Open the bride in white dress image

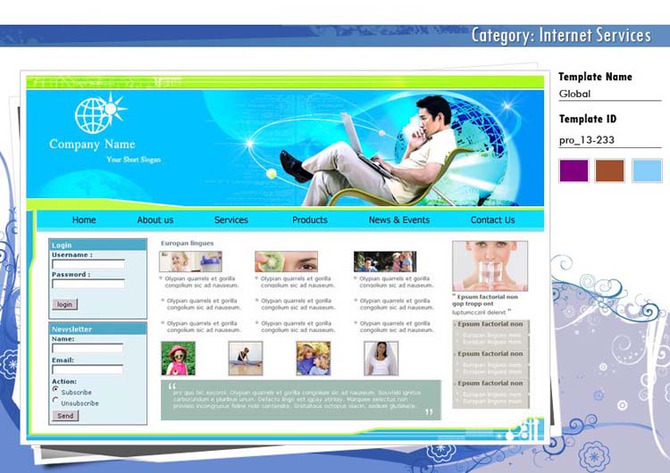[381, 358]
